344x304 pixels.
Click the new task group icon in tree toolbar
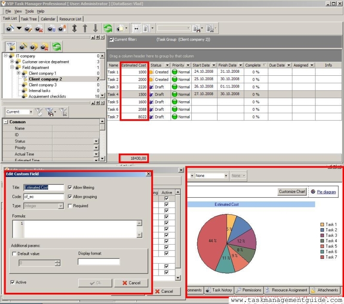click(x=23, y=47)
